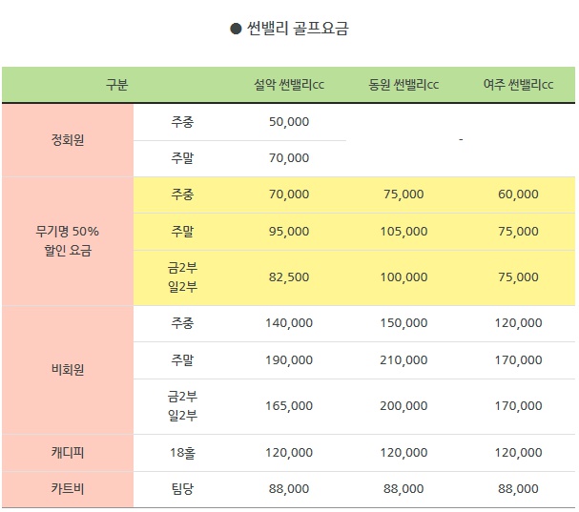Select the 140,000 price cell

point(289,323)
